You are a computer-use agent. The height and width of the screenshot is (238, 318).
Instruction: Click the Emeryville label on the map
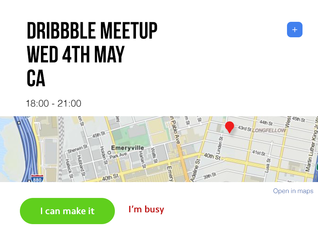coord(128,148)
